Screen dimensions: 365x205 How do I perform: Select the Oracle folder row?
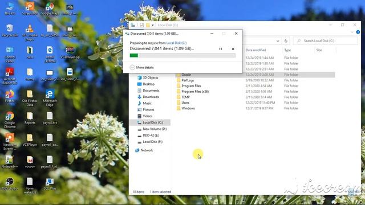[255, 75]
